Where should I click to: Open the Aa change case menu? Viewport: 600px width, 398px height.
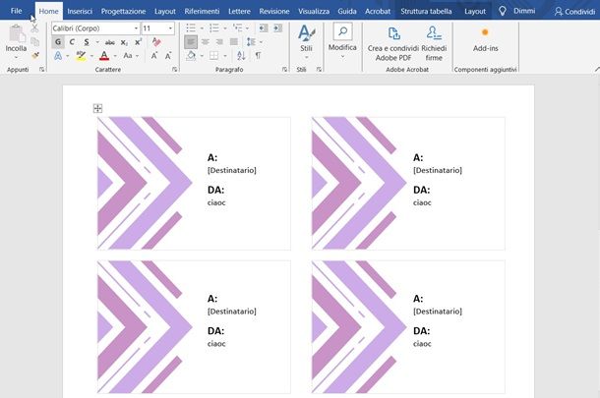pyautogui.click(x=128, y=56)
